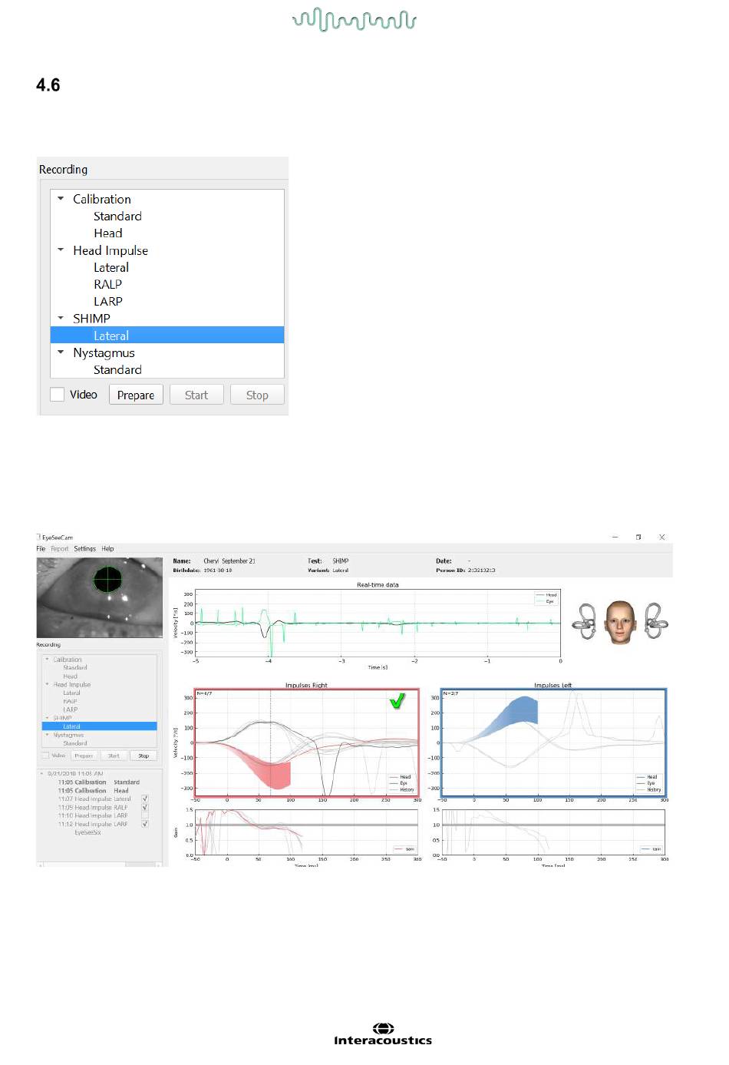
Task: Select the 11:07 Head Impulse Lateral row
Action: [94, 799]
